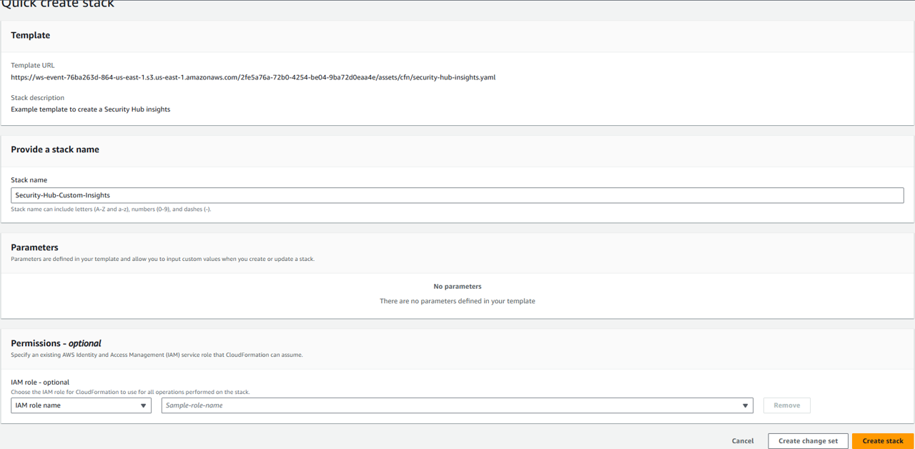
Task: Click the 'Permissions - optional' heading
Action: 56,343
